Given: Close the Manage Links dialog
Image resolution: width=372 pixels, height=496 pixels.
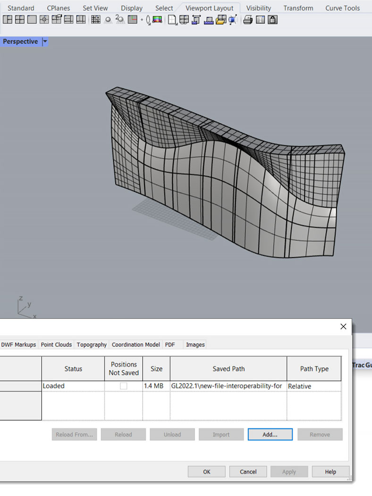Looking at the screenshot, I should 343,326.
